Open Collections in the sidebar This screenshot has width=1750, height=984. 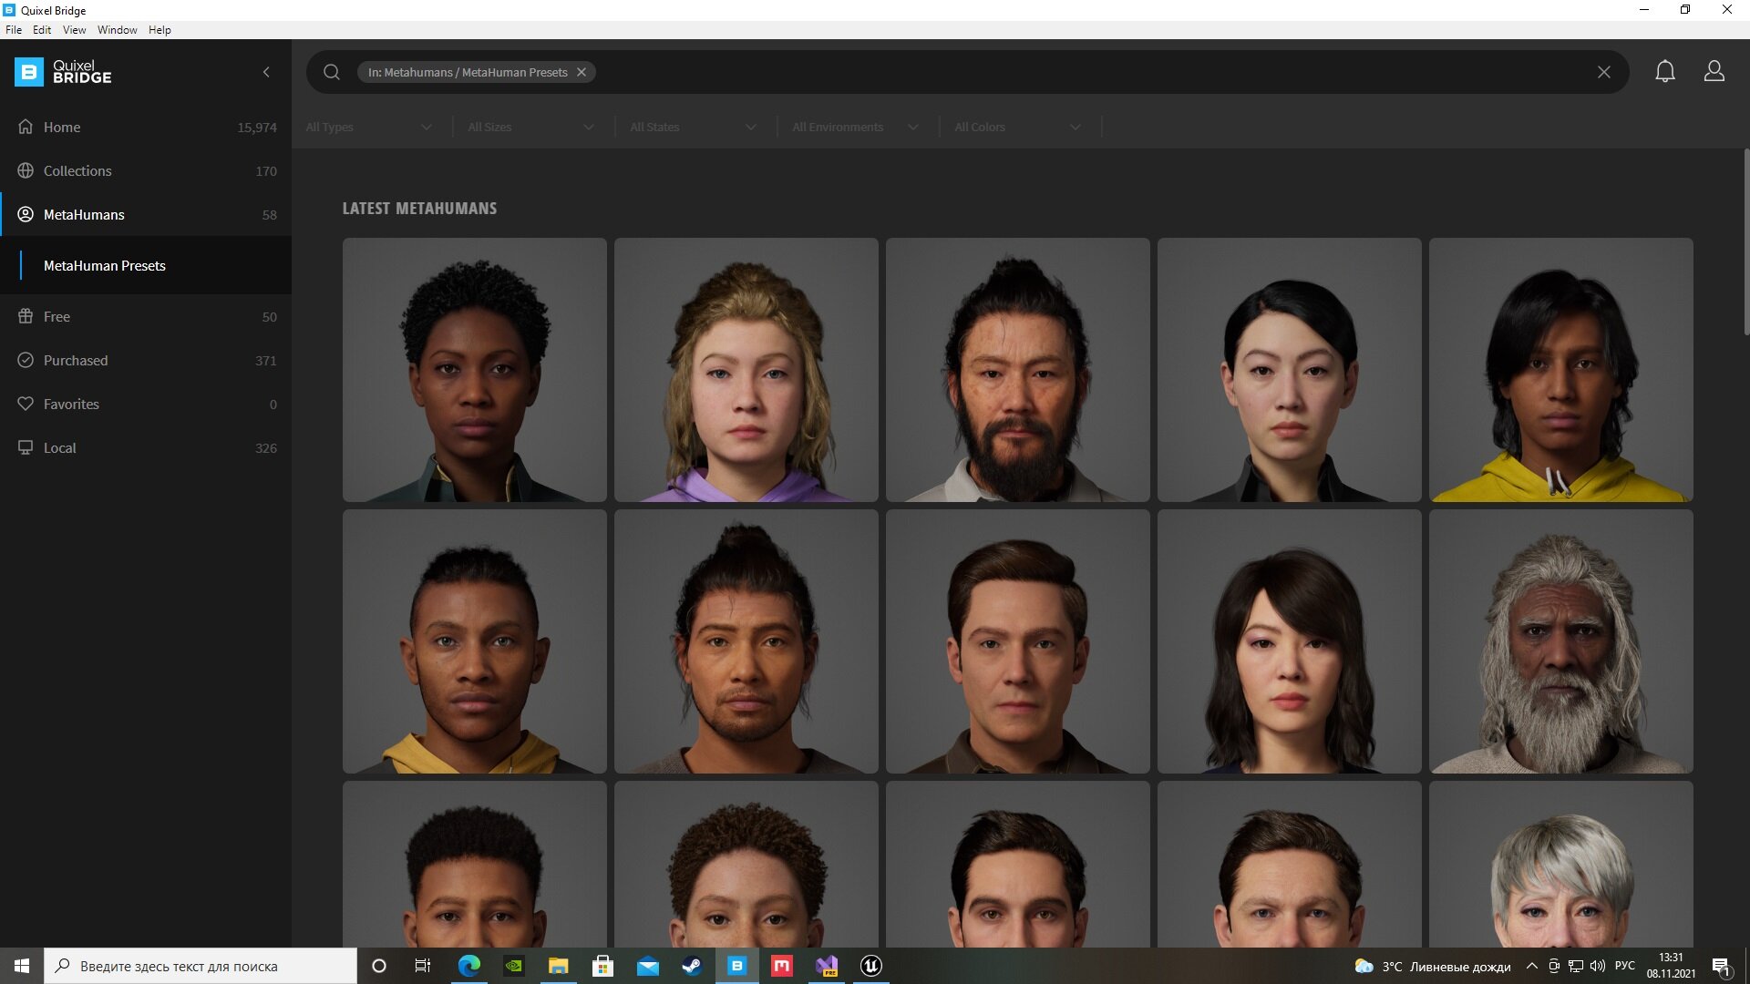(x=146, y=170)
